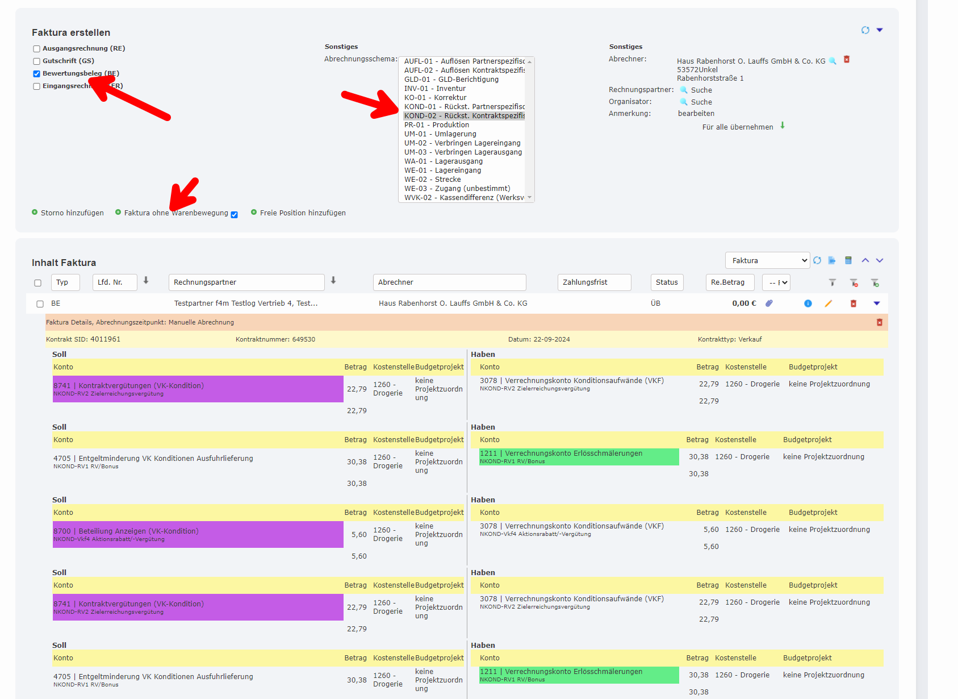Edit the BE row with pencil icon

coord(829,303)
